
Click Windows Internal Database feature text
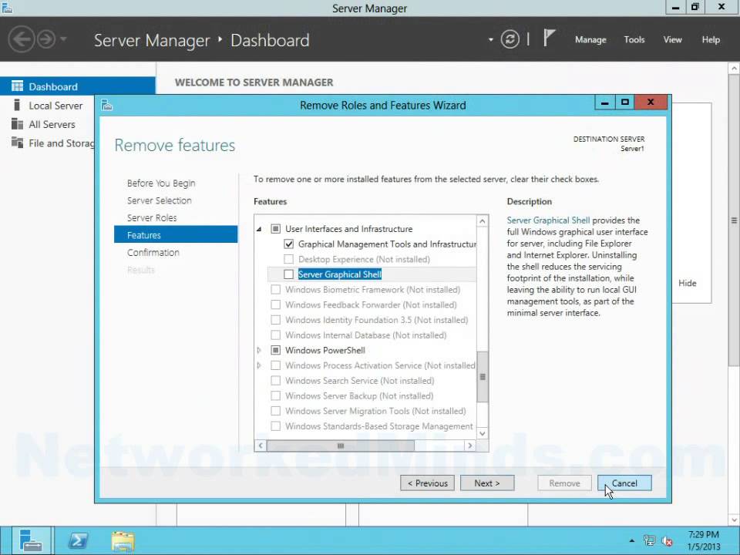coord(365,335)
